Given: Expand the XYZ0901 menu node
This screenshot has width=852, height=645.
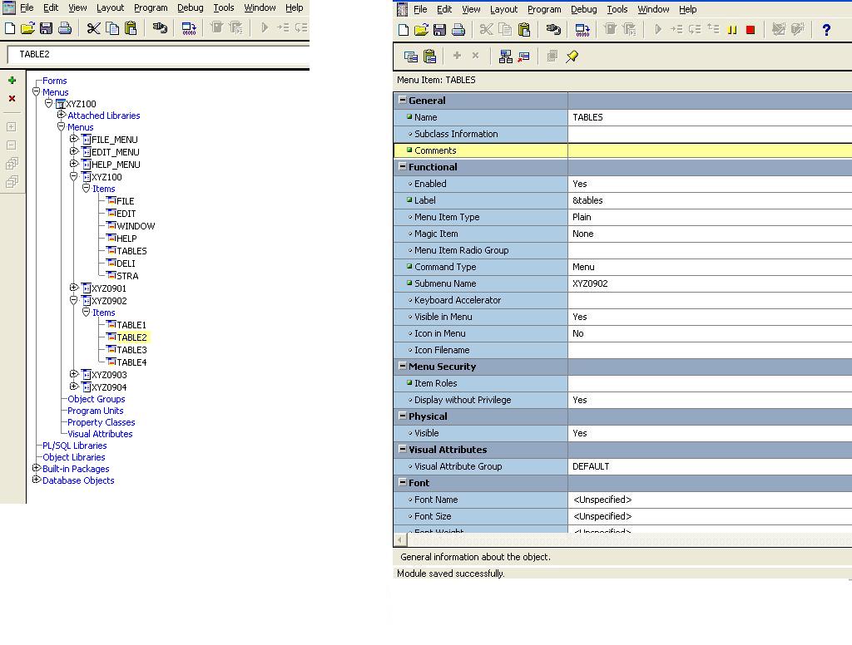Looking at the screenshot, I should [74, 288].
